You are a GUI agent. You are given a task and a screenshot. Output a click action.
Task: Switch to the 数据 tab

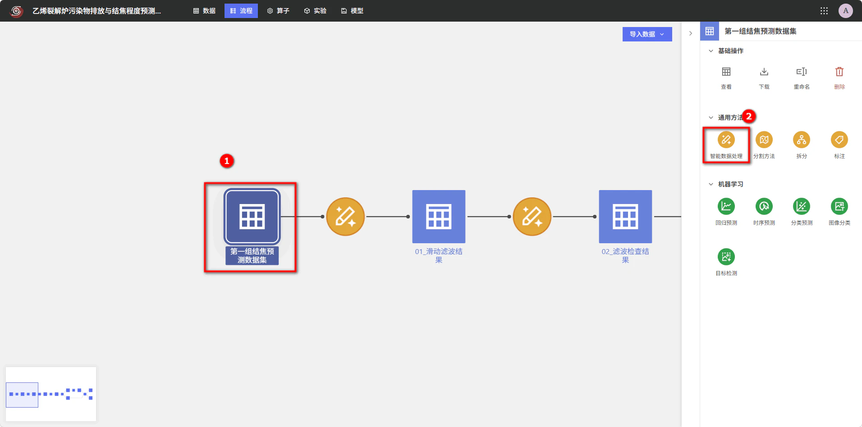(x=204, y=11)
